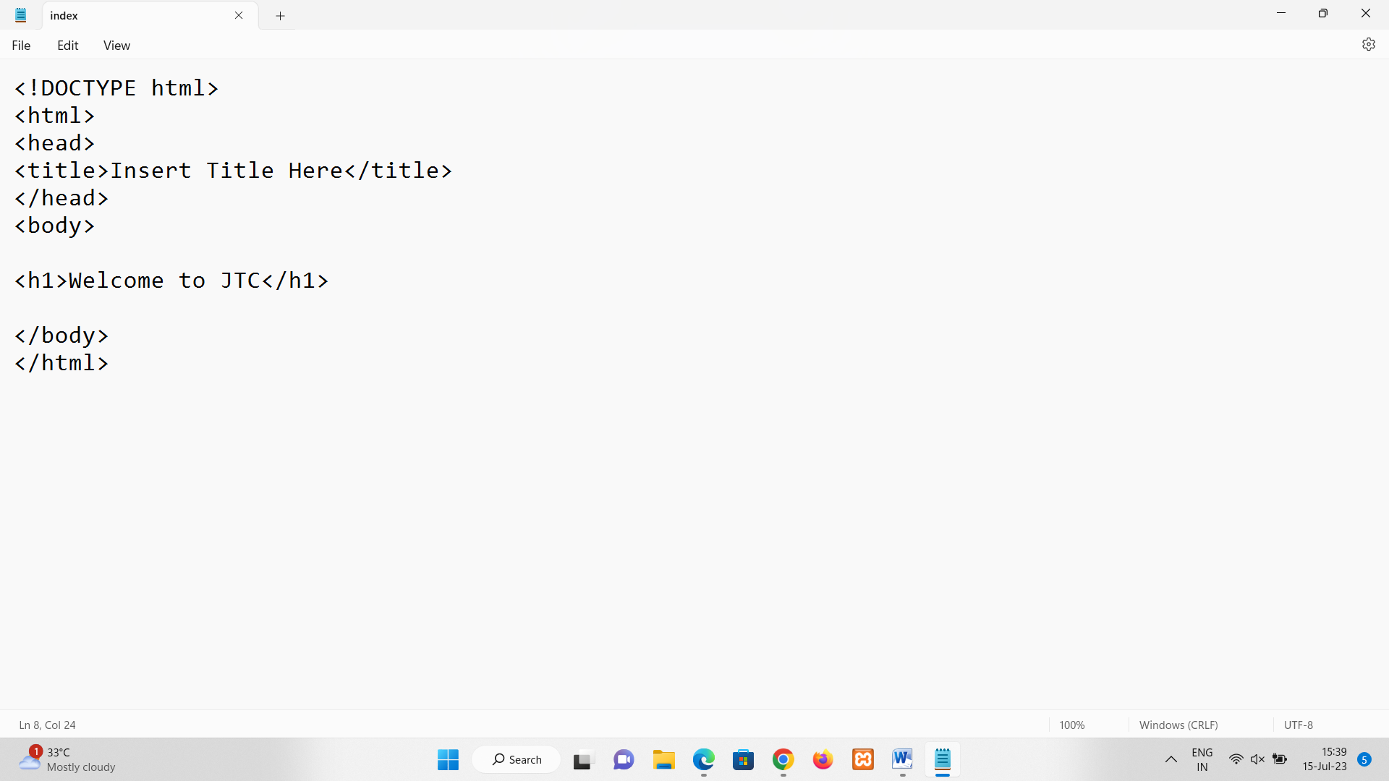The width and height of the screenshot is (1389, 781).
Task: Click the opening <body> tag line
Action: (x=55, y=226)
